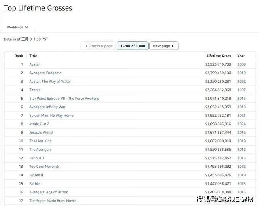Sort by the Lifetime Gross column header

pyautogui.click(x=219, y=56)
